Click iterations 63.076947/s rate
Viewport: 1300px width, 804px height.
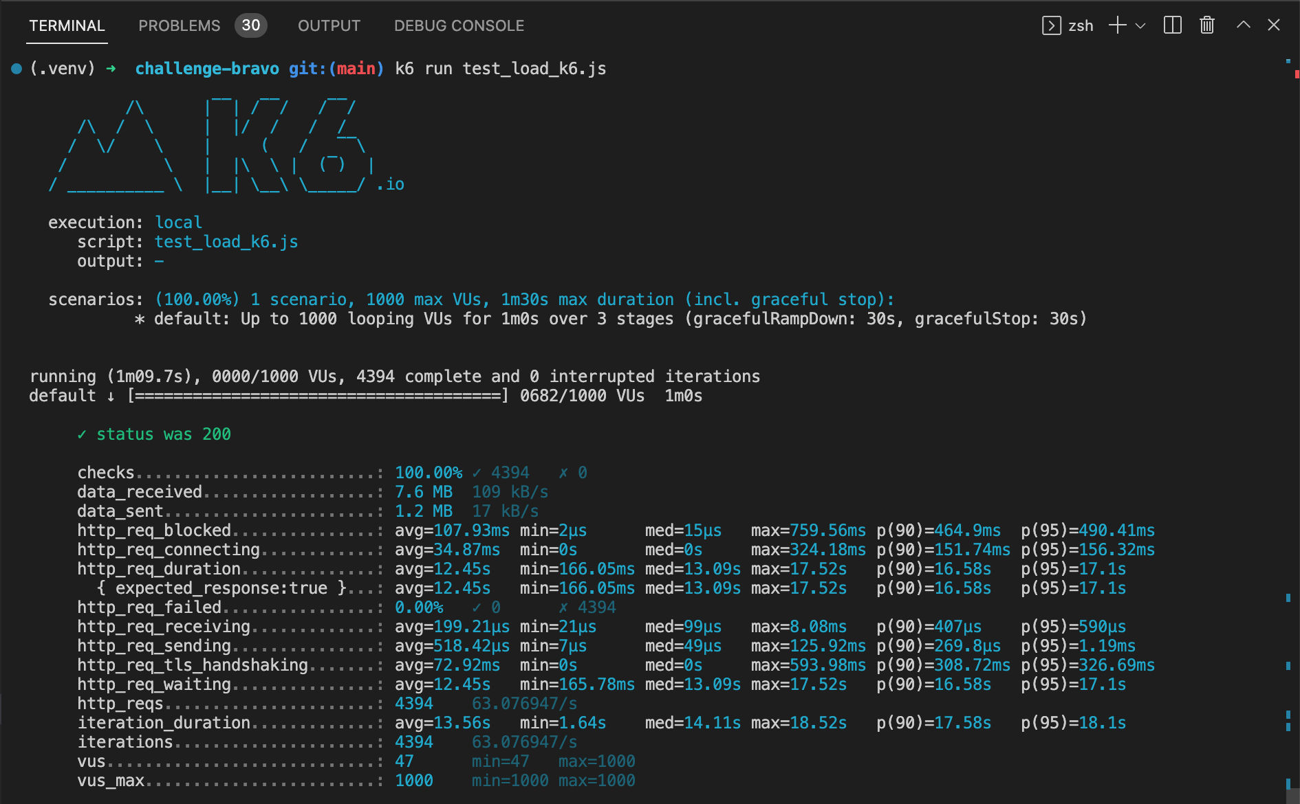[524, 742]
